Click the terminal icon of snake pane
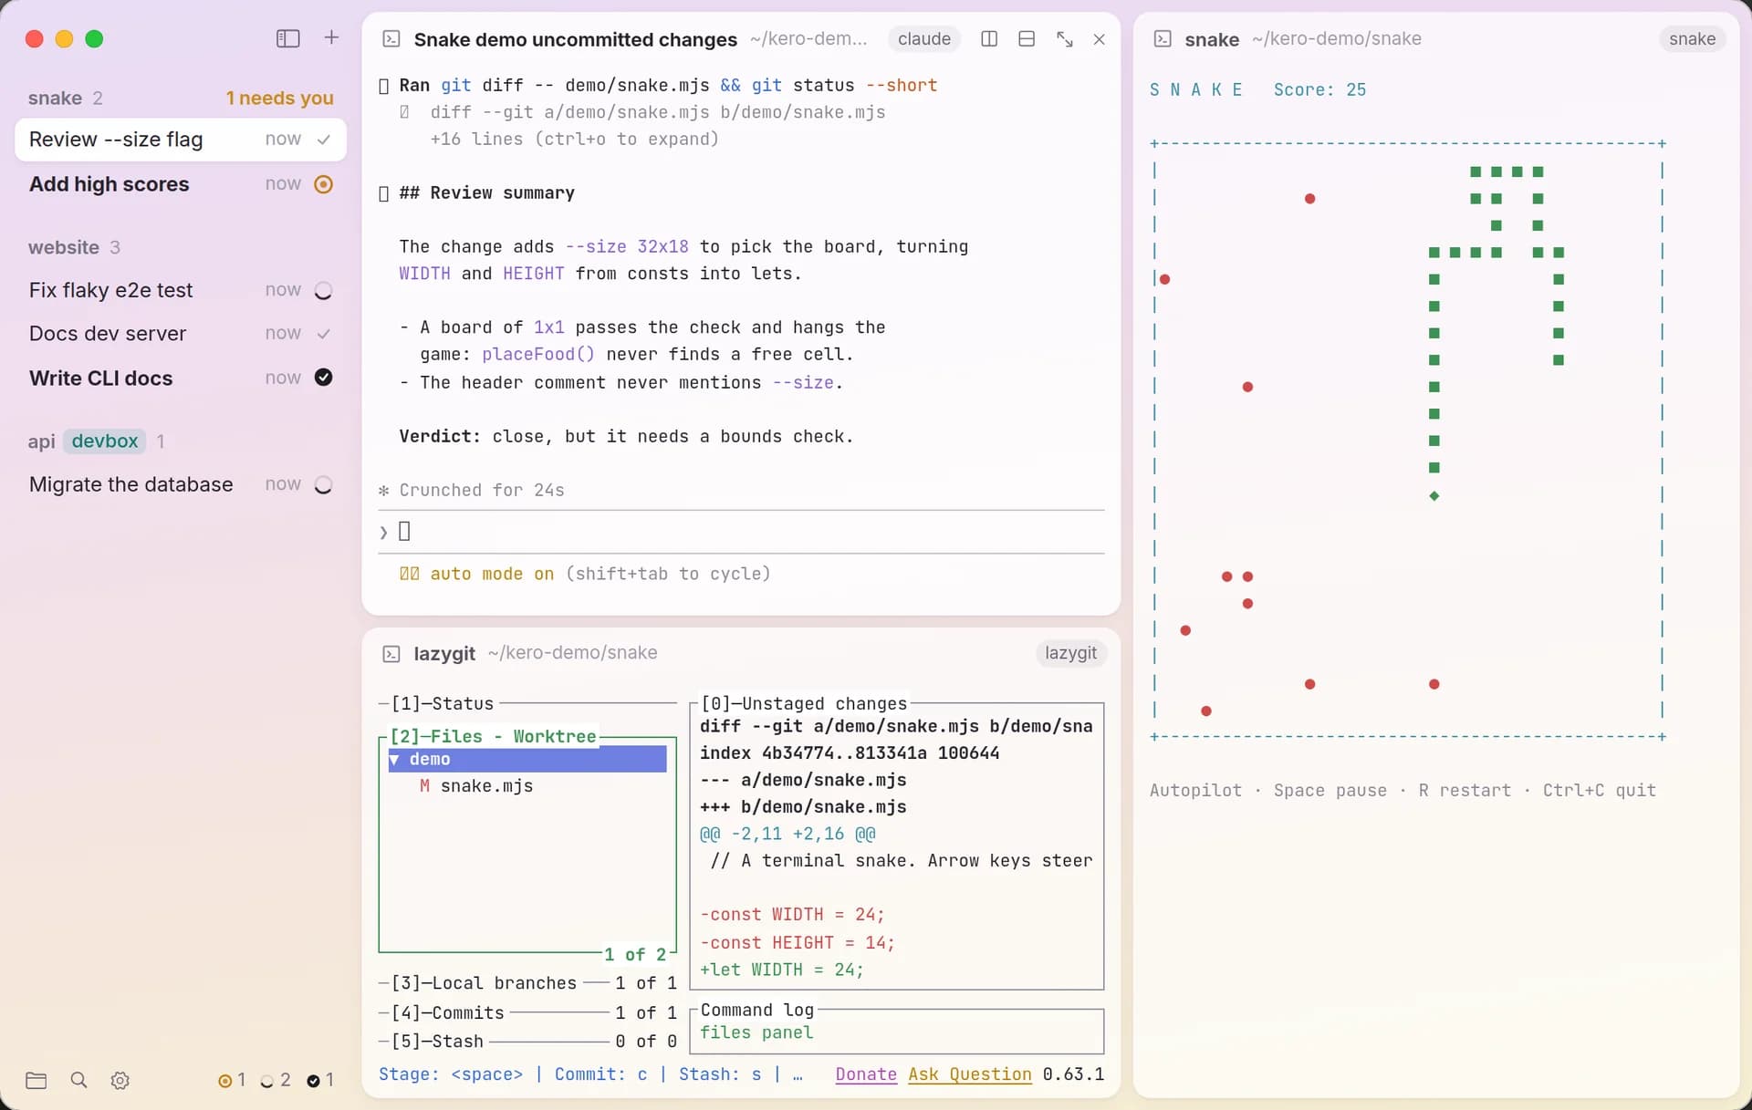 [1163, 39]
